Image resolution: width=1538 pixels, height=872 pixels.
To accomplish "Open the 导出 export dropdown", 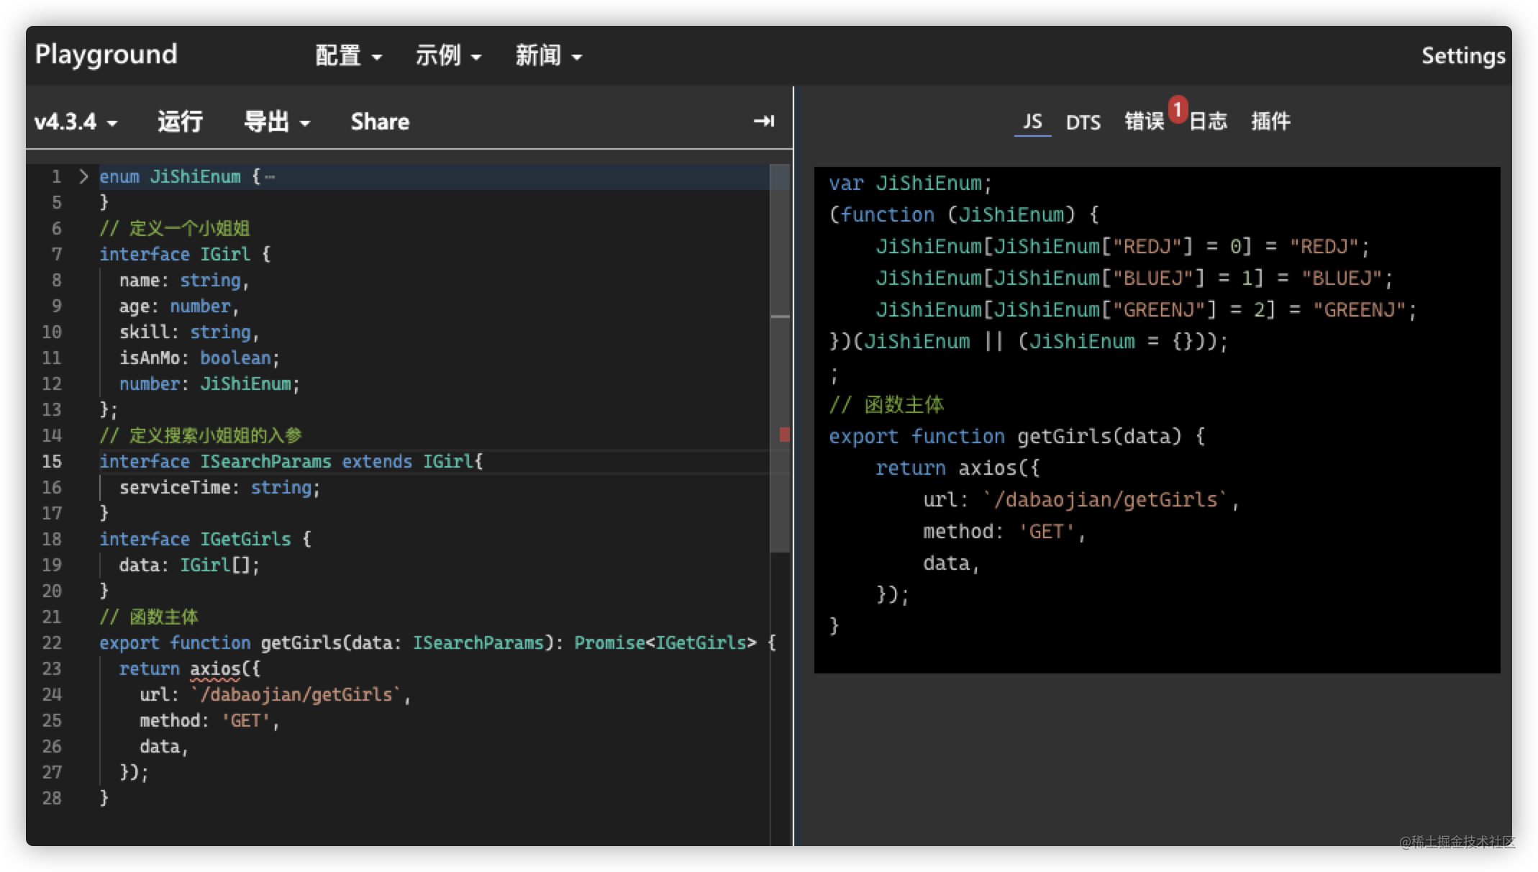I will 277,122.
